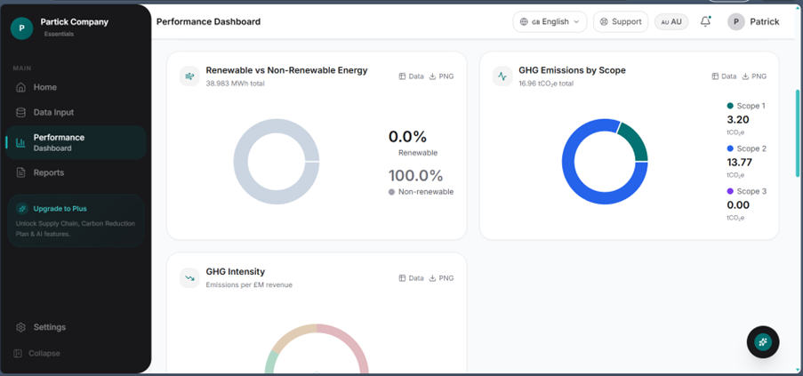Click the Scope 3 purple legend dot
803x376 pixels.
coord(730,191)
